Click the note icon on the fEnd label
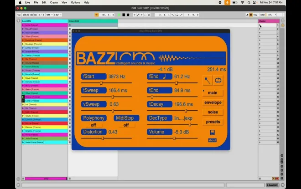This screenshot has height=189, width=301. coord(164,77)
